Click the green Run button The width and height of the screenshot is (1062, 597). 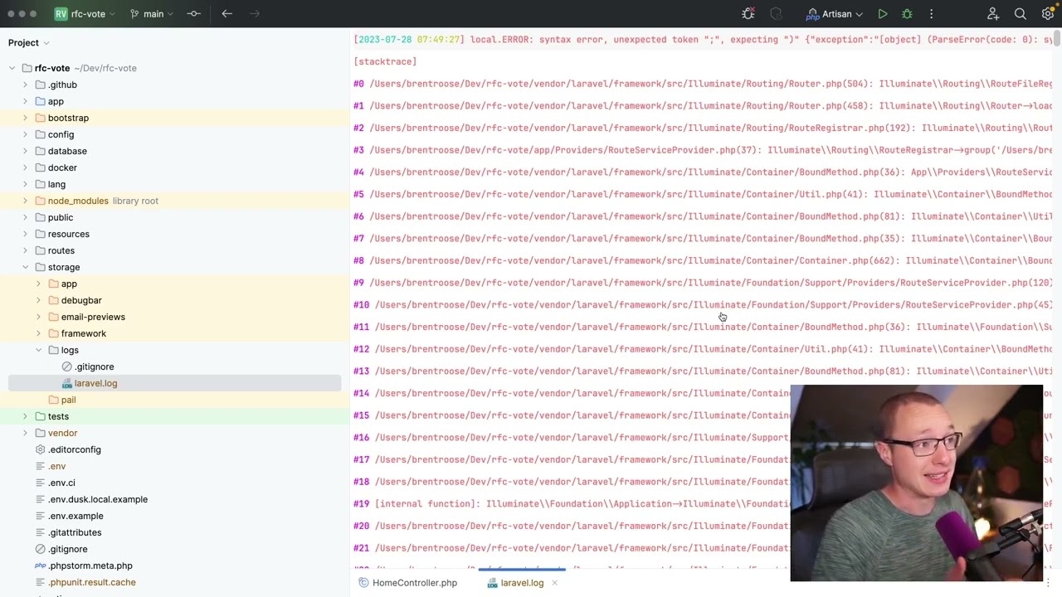click(883, 14)
